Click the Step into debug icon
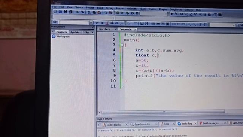The height and width of the screenshot is (137, 243). [186, 14]
